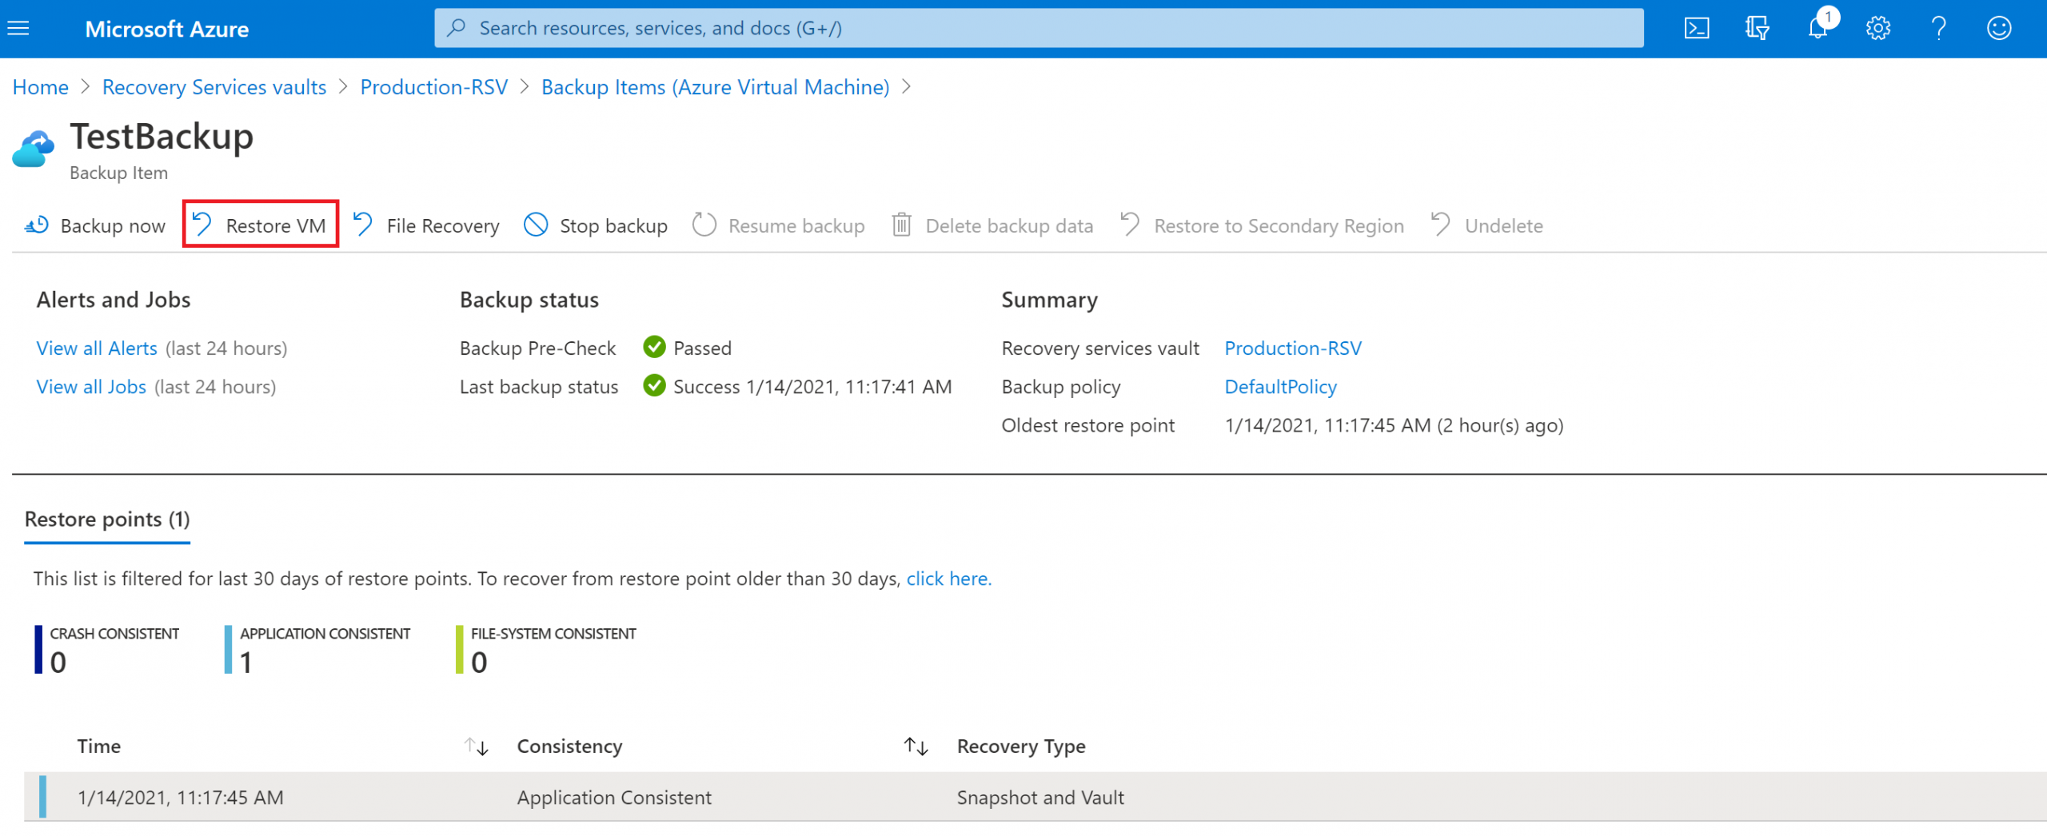Switch to the Restore points tab
Viewport: 2047px width, 836px height.
[106, 519]
